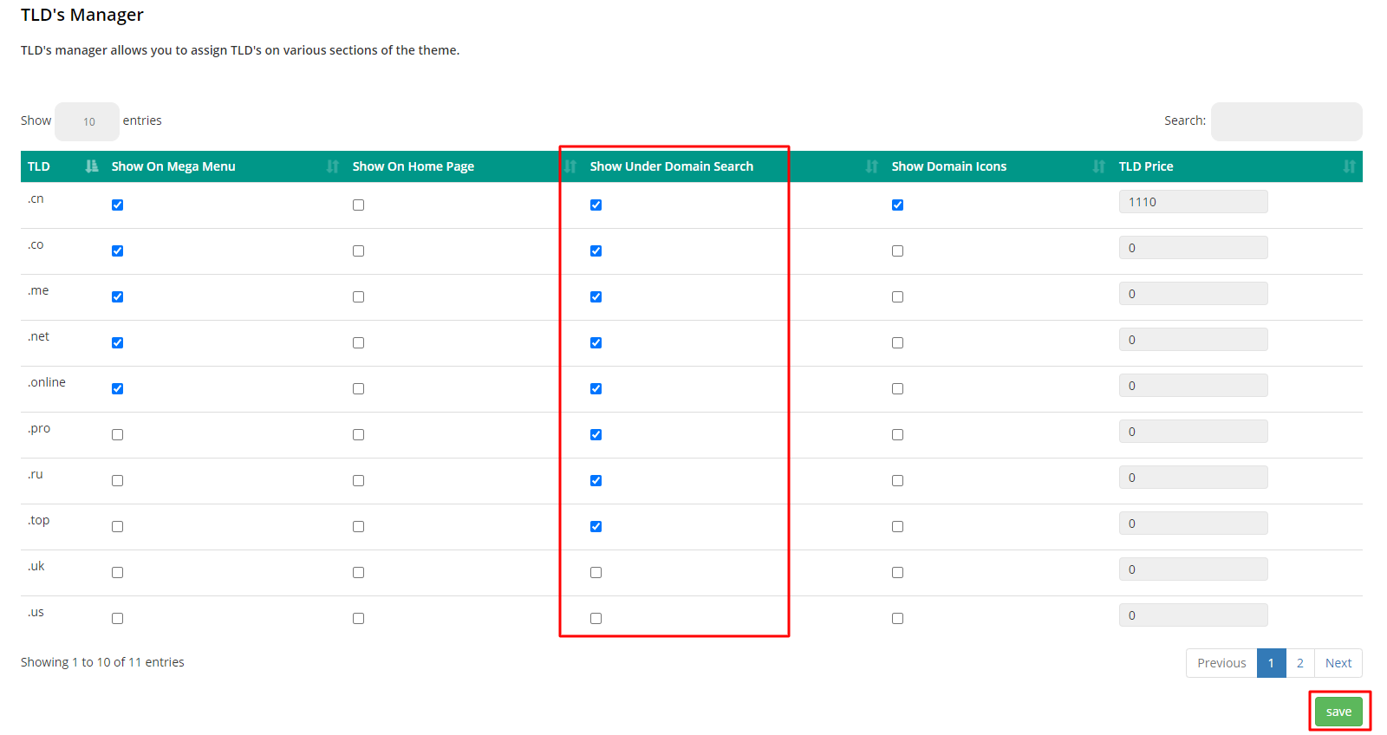The image size is (1387, 735).
Task: Select page 1 in pagination
Action: 1271,663
